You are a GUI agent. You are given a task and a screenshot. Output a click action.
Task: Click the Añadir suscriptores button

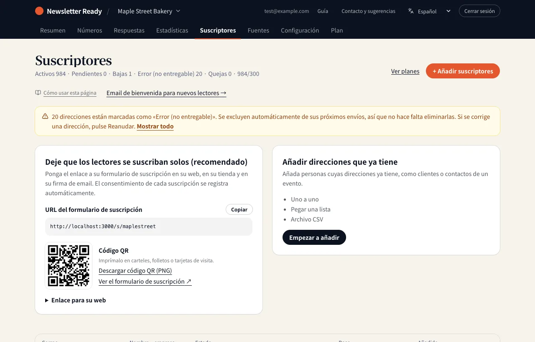pyautogui.click(x=463, y=71)
